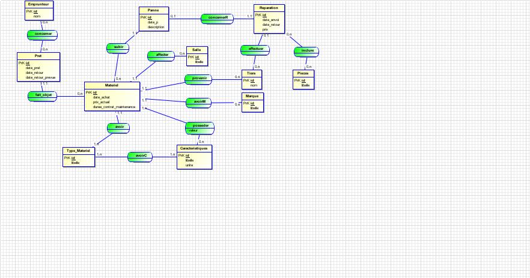Click the posseder association with valeur attribute
The image size is (530, 278).
click(200, 127)
